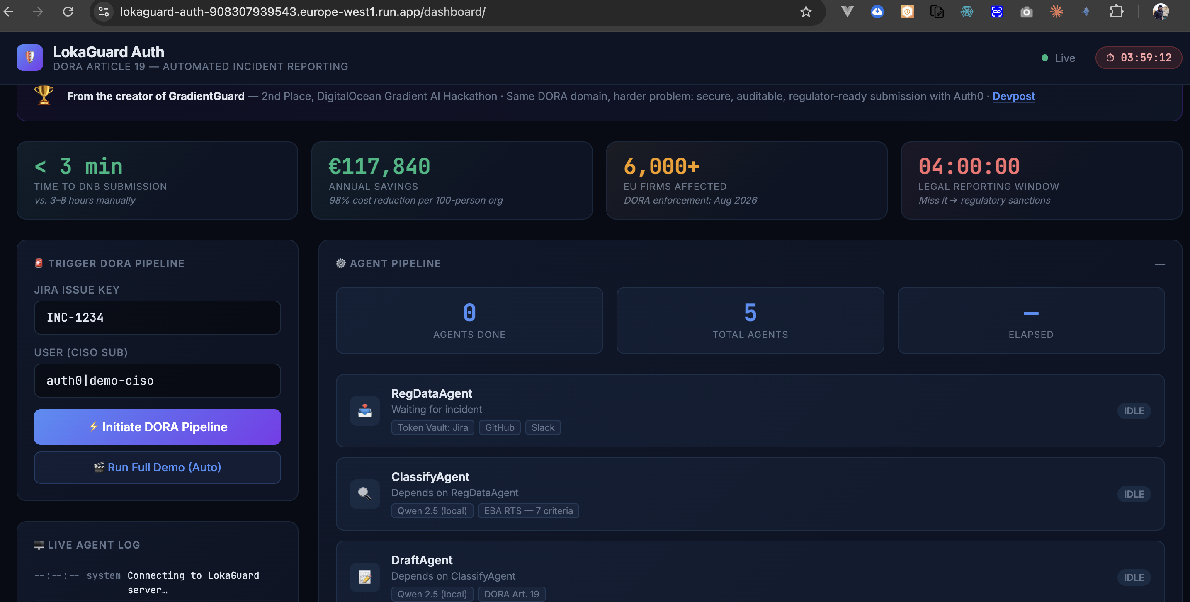Open the site information icon in address bar
Viewport: 1190px width, 602px height.
tap(104, 12)
